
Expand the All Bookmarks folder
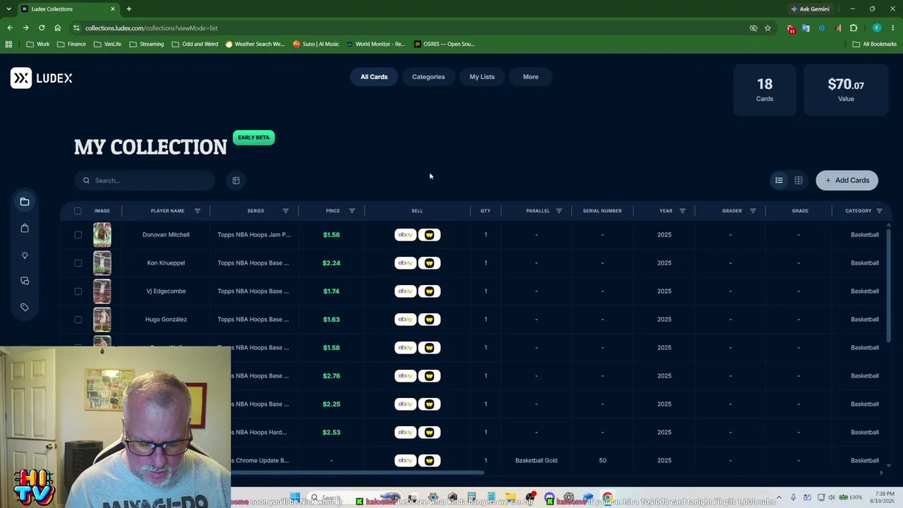pos(875,44)
